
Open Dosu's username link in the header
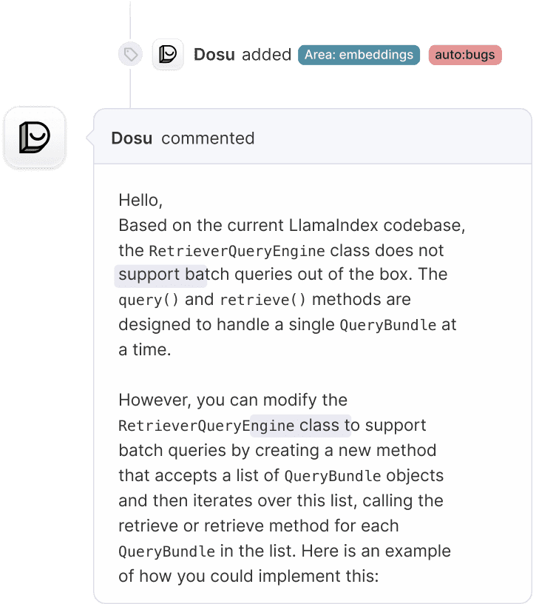point(132,138)
